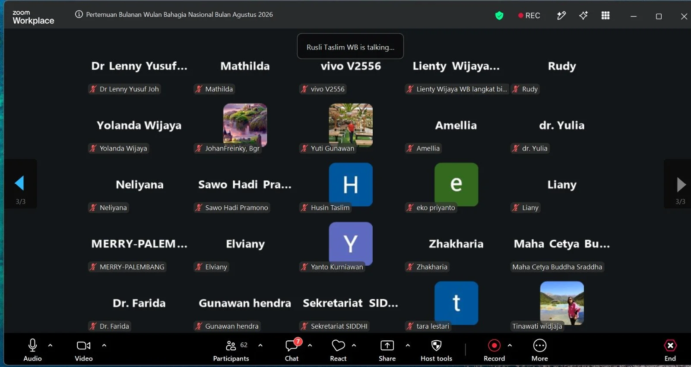The height and width of the screenshot is (367, 691).
Task: Expand the Video options arrow
Action: tap(104, 345)
